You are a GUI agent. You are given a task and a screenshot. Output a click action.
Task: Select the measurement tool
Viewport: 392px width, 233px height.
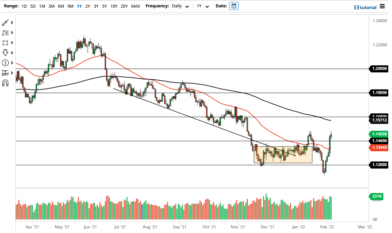[6, 73]
